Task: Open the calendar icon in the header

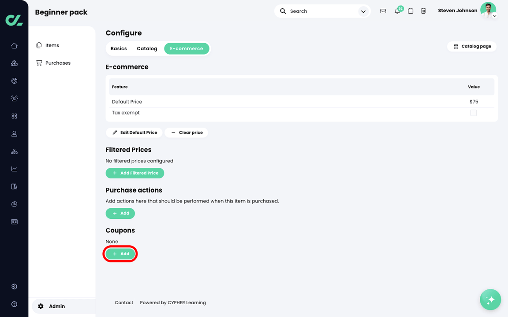Action: (x=411, y=11)
